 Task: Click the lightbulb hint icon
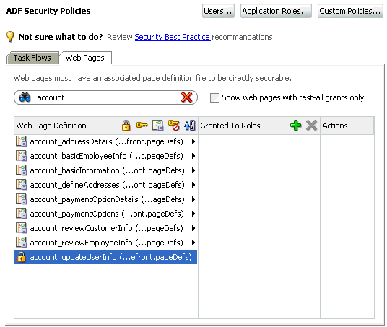[x=10, y=37]
